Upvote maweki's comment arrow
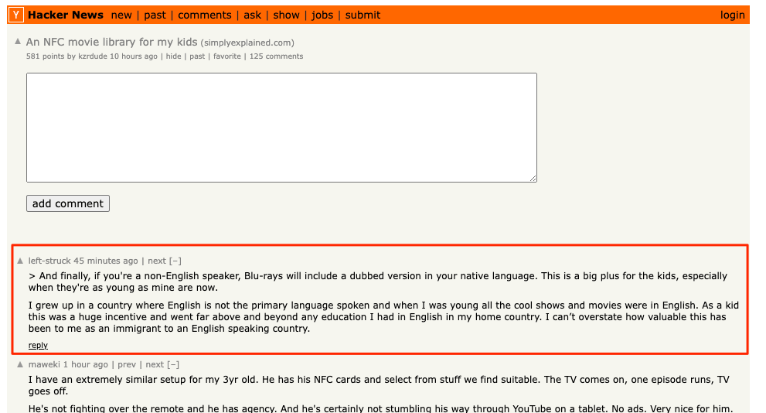This screenshot has height=413, width=766. 20,364
